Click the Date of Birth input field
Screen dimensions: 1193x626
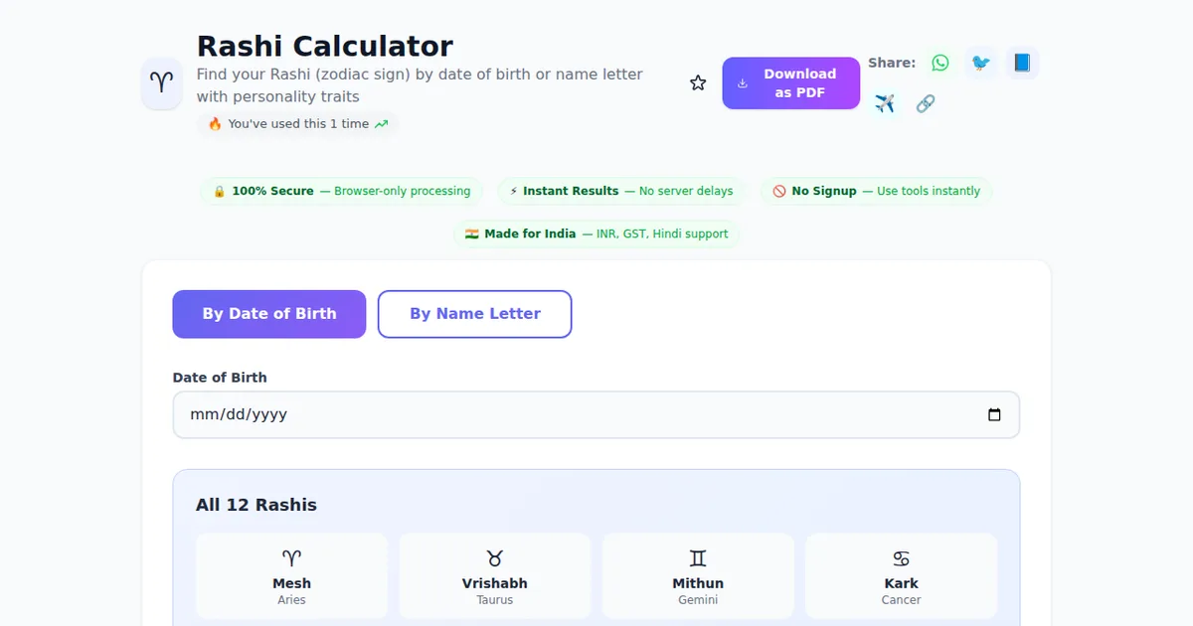click(577, 415)
